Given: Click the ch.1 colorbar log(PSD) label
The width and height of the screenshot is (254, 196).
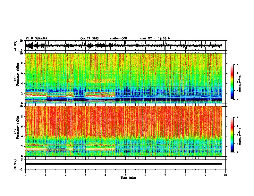Looking at the screenshot, I should click(240, 83).
